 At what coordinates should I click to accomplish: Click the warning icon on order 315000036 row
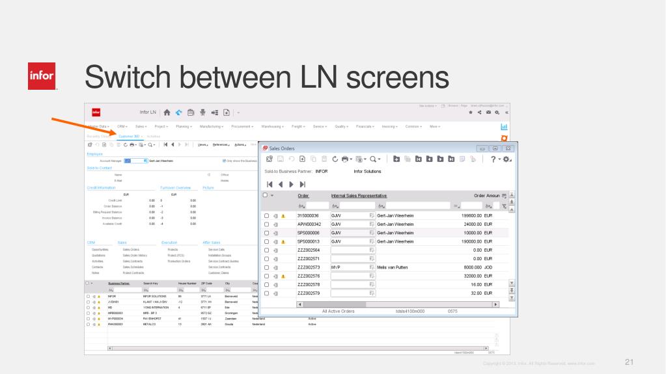click(x=283, y=216)
